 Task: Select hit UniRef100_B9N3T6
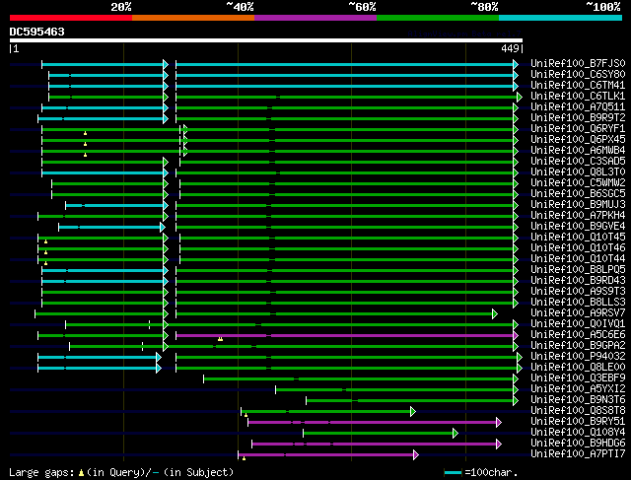[578, 400]
